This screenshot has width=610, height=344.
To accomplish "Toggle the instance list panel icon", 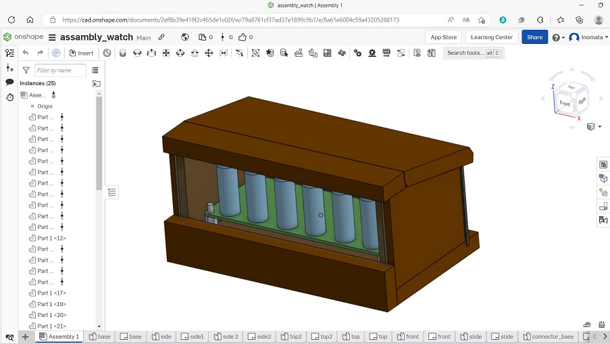I will 9,53.
